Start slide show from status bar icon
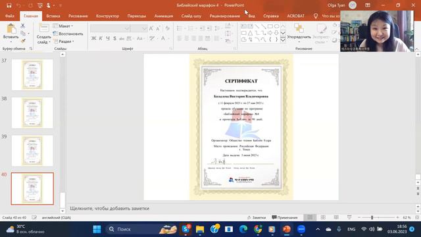 349,217
